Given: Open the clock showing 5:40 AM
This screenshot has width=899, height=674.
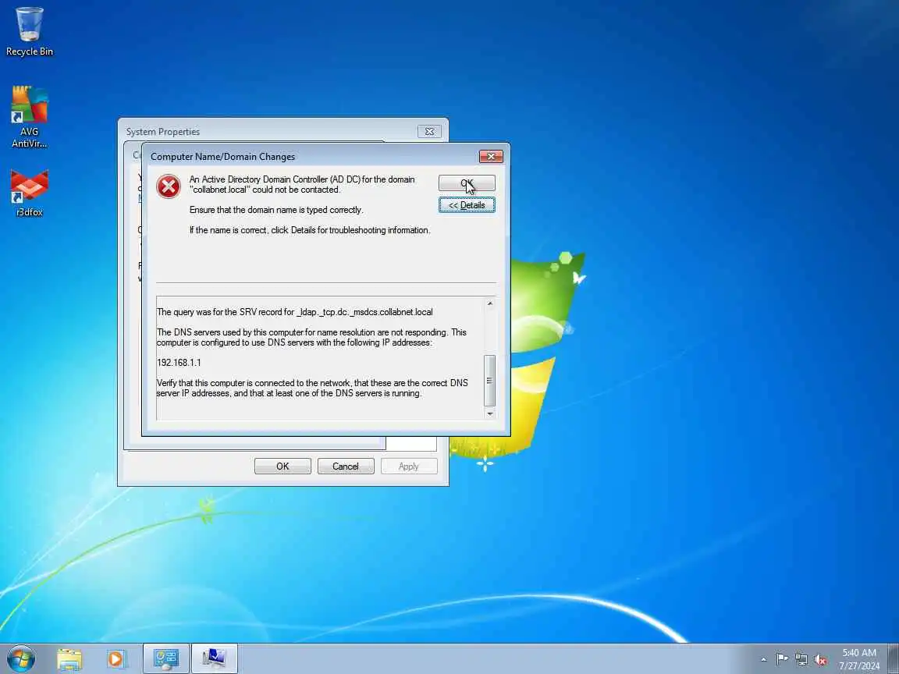Looking at the screenshot, I should [859, 659].
